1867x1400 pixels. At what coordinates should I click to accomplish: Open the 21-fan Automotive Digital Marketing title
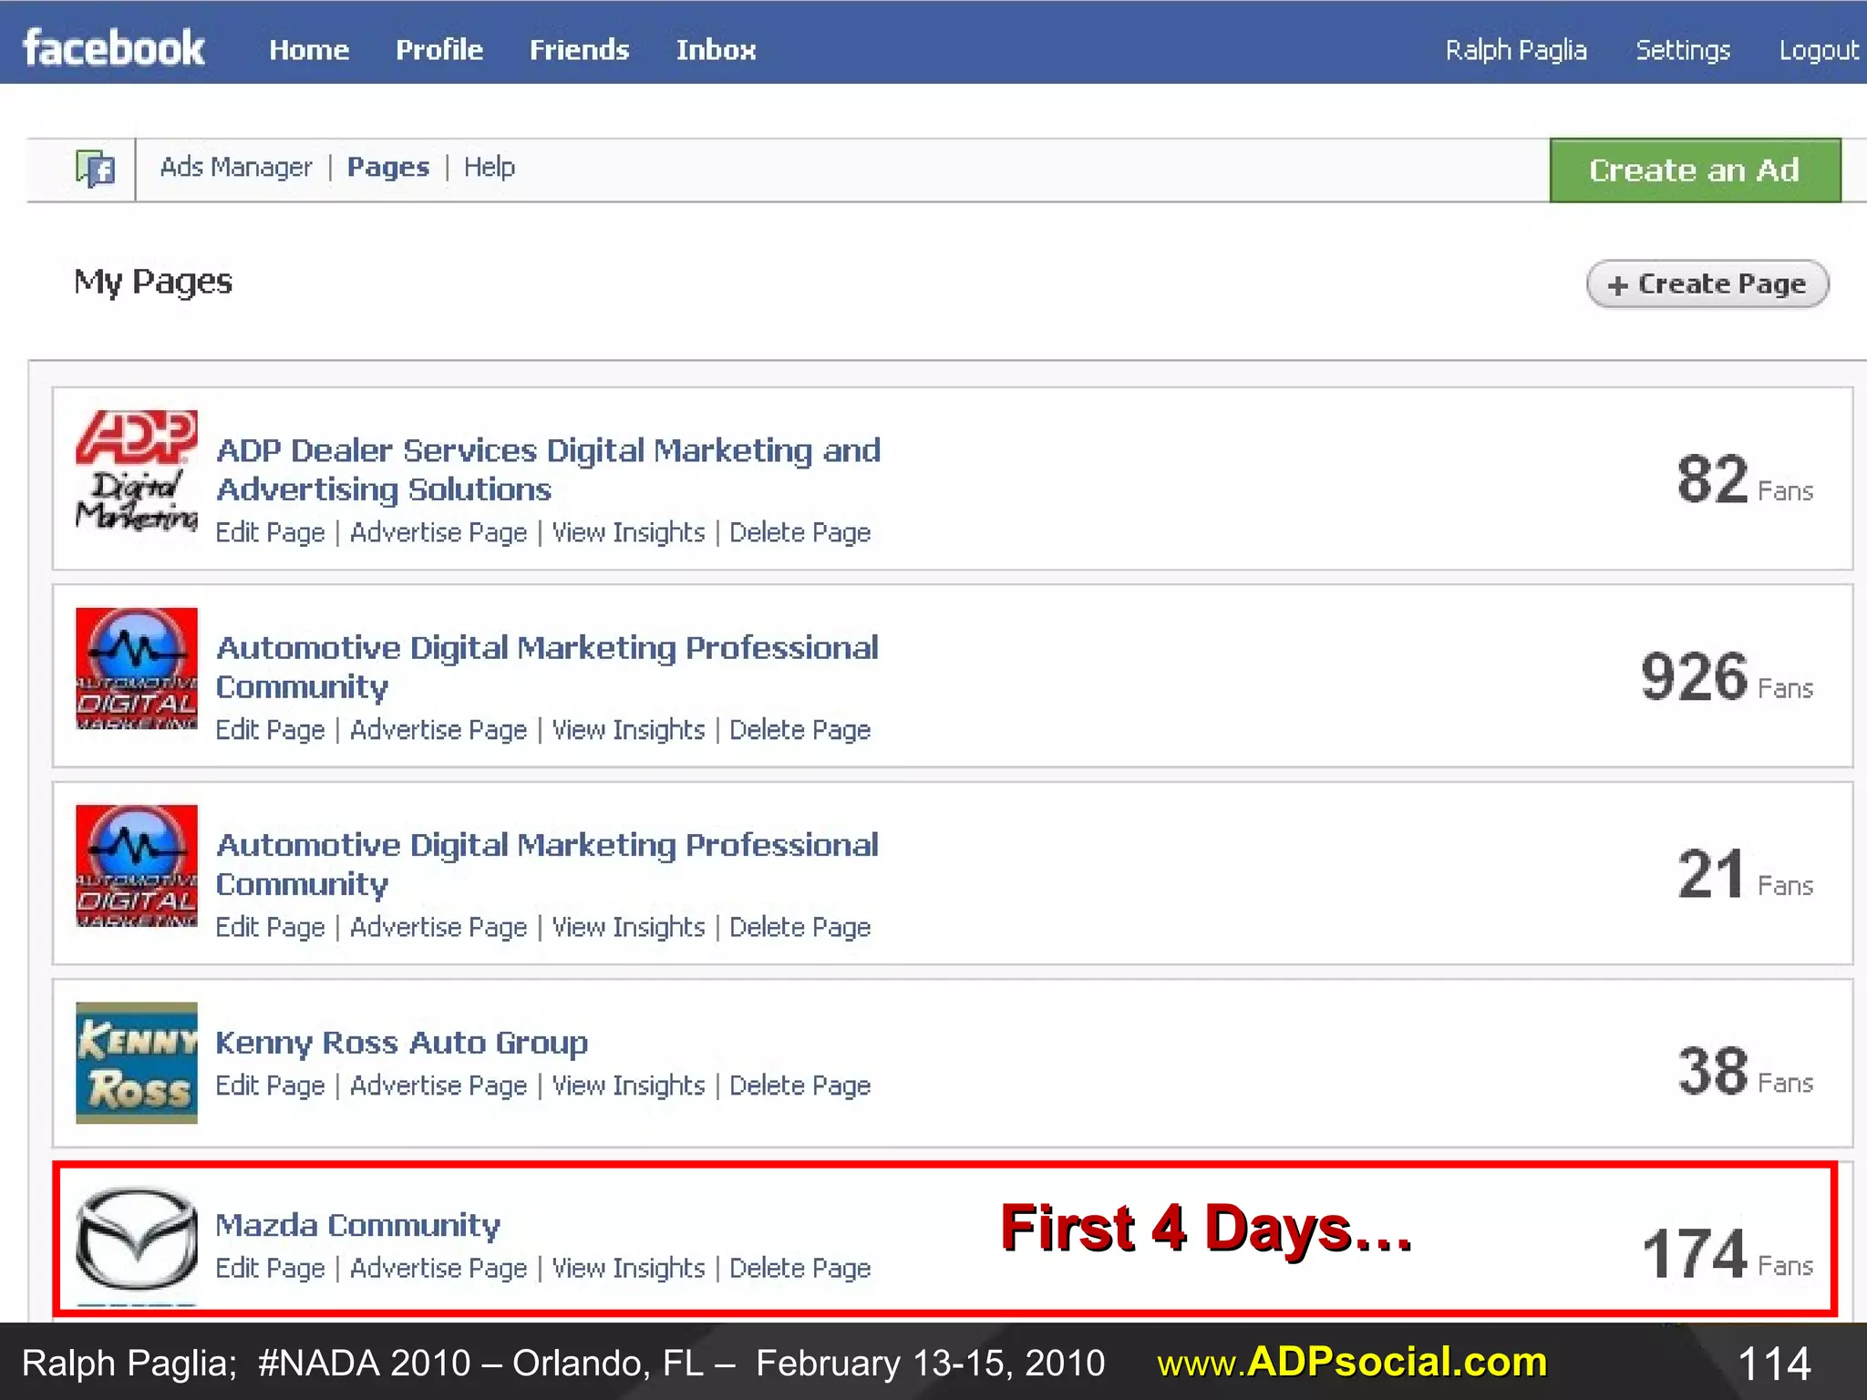coord(547,864)
